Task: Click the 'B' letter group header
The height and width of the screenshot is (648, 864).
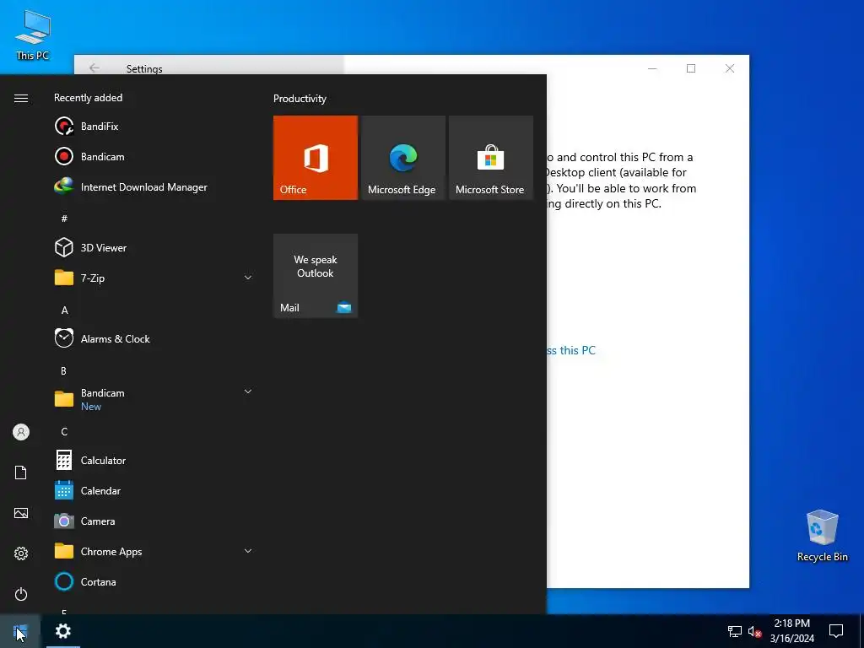Action: tap(63, 371)
